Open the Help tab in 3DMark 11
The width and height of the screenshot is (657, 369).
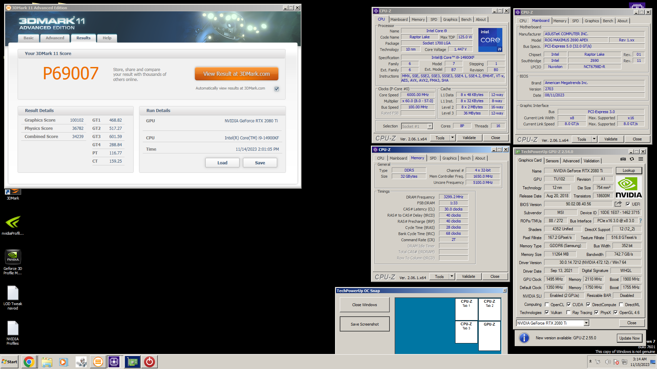tap(107, 38)
